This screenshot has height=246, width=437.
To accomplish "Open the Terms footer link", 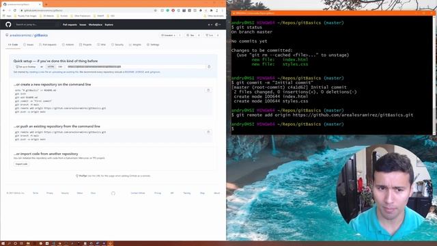I will [36, 193].
